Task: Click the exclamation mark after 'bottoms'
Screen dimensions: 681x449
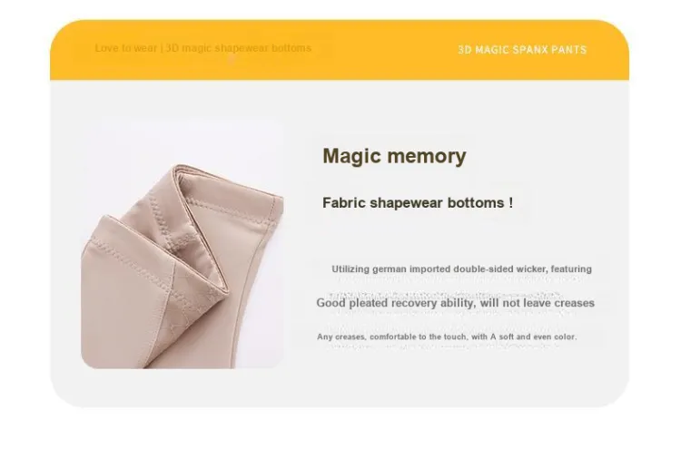Action: (x=510, y=202)
